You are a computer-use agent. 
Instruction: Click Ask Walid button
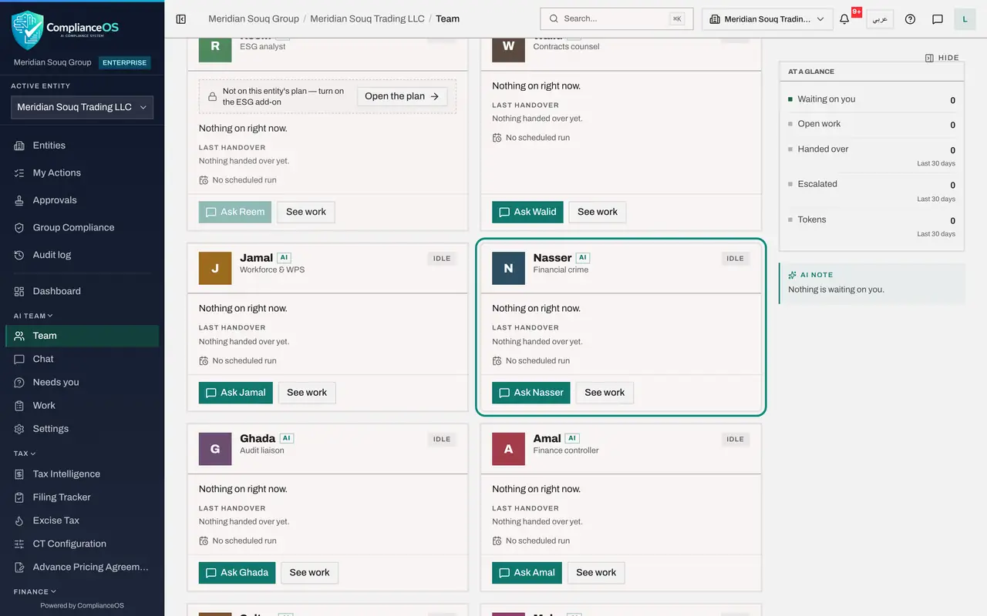click(x=527, y=212)
